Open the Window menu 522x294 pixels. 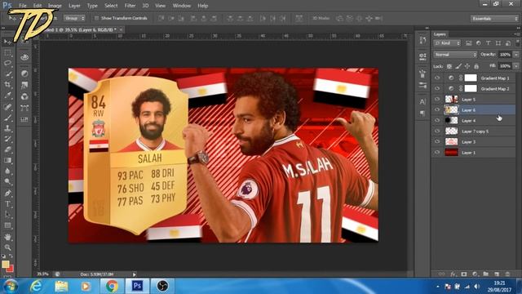pos(181,6)
